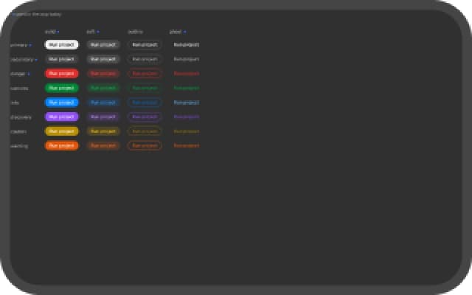This screenshot has width=472, height=295.
Task: Click the blue dot beside the ghost column header
Action: 184,32
